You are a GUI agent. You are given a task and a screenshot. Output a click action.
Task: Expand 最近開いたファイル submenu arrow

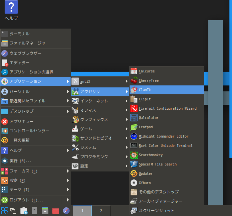(68, 101)
